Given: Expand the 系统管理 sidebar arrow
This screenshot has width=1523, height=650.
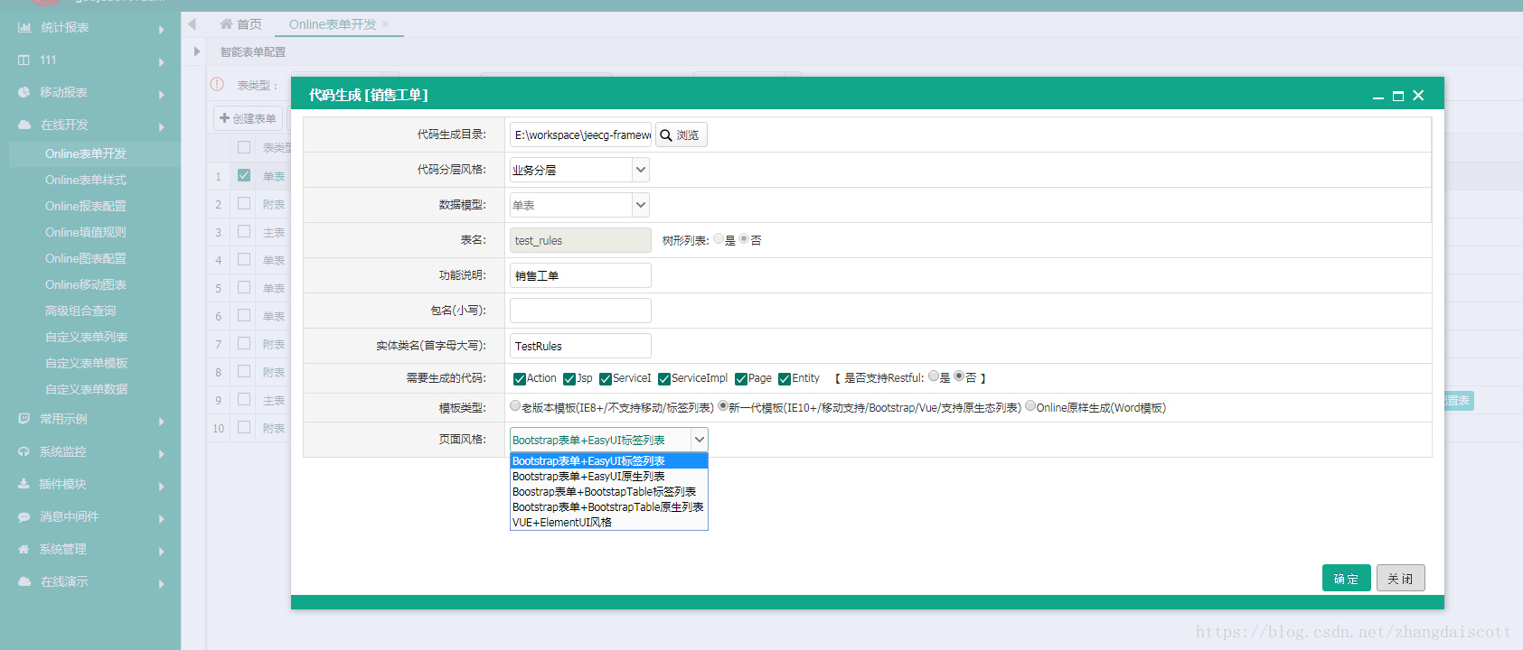Looking at the screenshot, I should pyautogui.click(x=162, y=552).
